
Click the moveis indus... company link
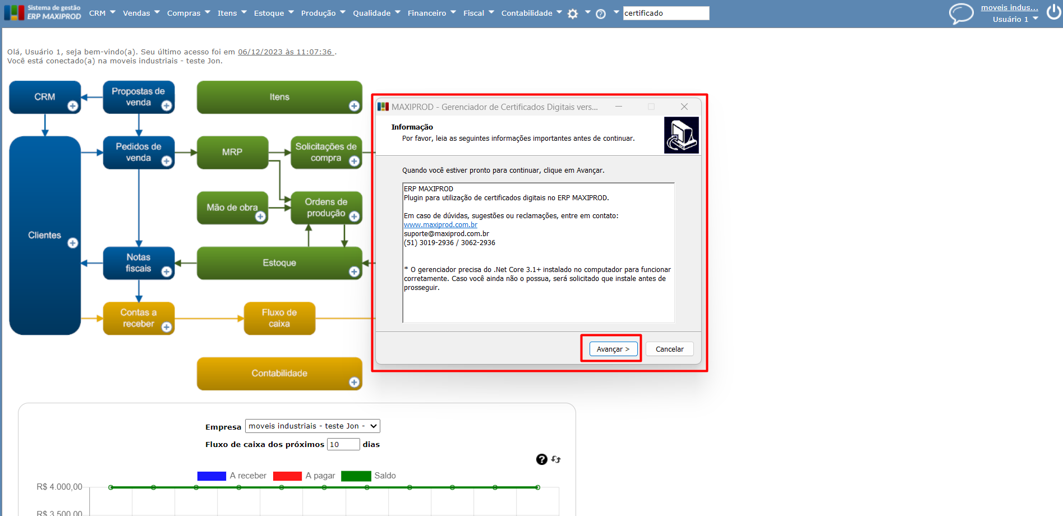point(1010,7)
